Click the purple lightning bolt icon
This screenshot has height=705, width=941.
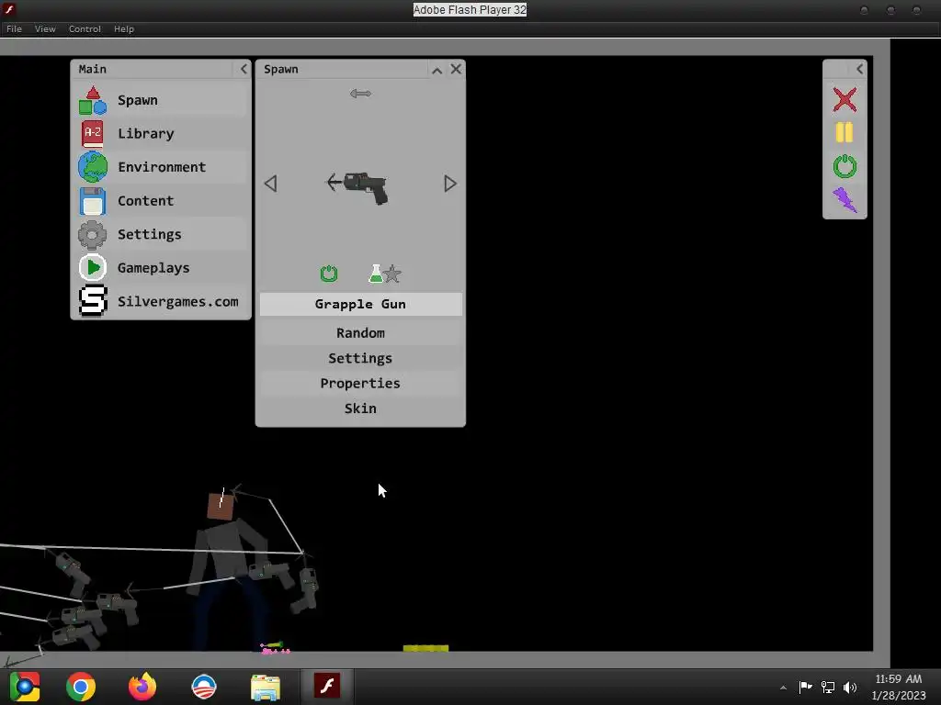tap(845, 199)
